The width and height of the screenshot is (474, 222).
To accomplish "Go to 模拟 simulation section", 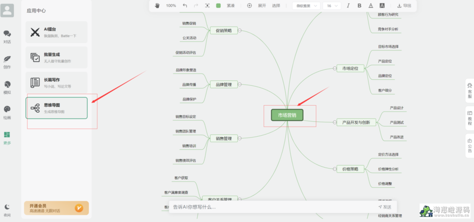I will (x=7, y=87).
